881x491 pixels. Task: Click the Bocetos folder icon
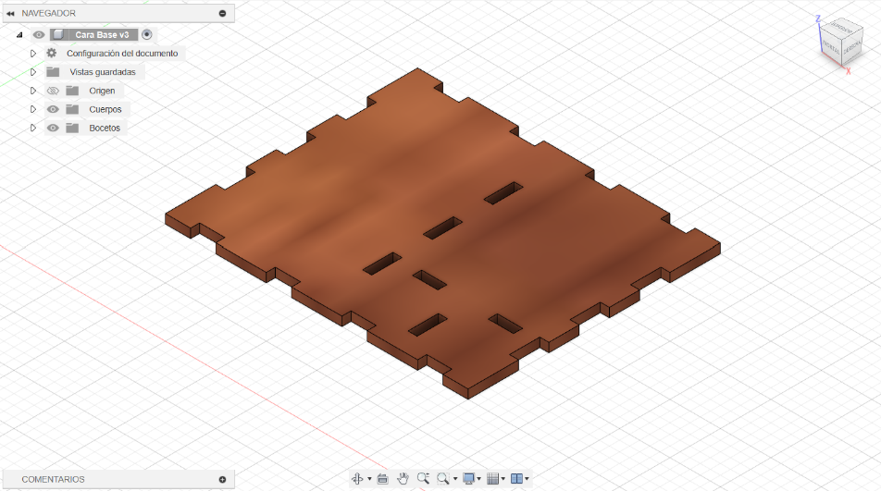point(72,128)
